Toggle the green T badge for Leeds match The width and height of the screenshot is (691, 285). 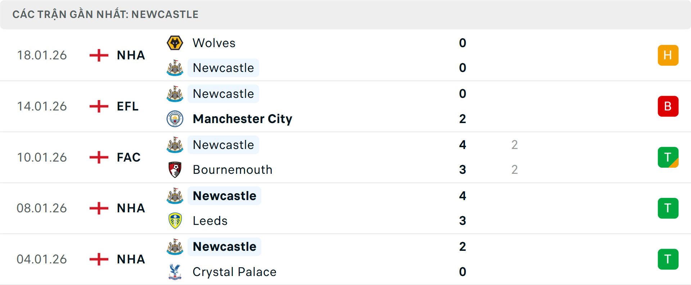(668, 208)
